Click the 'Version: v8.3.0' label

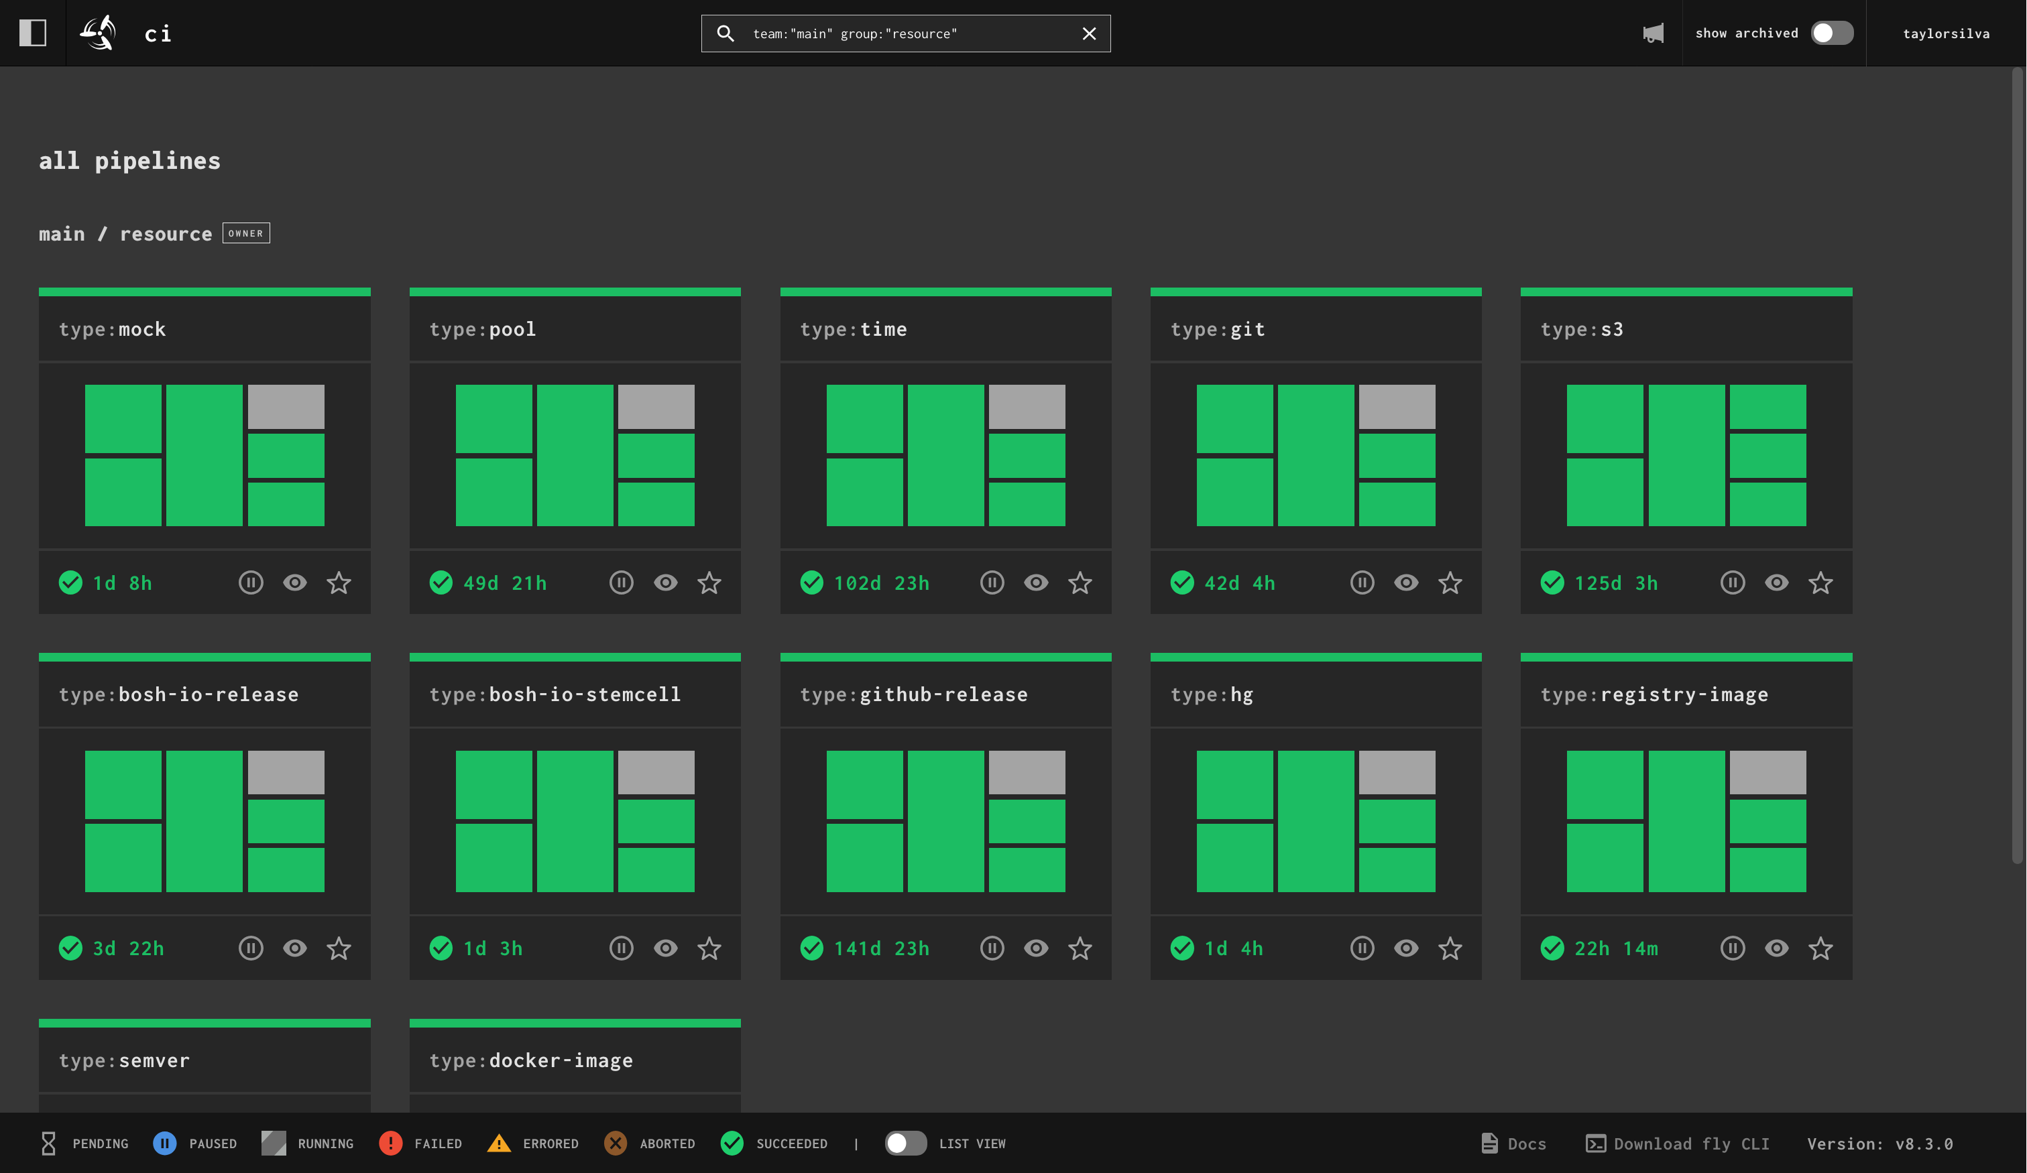[x=1879, y=1144]
